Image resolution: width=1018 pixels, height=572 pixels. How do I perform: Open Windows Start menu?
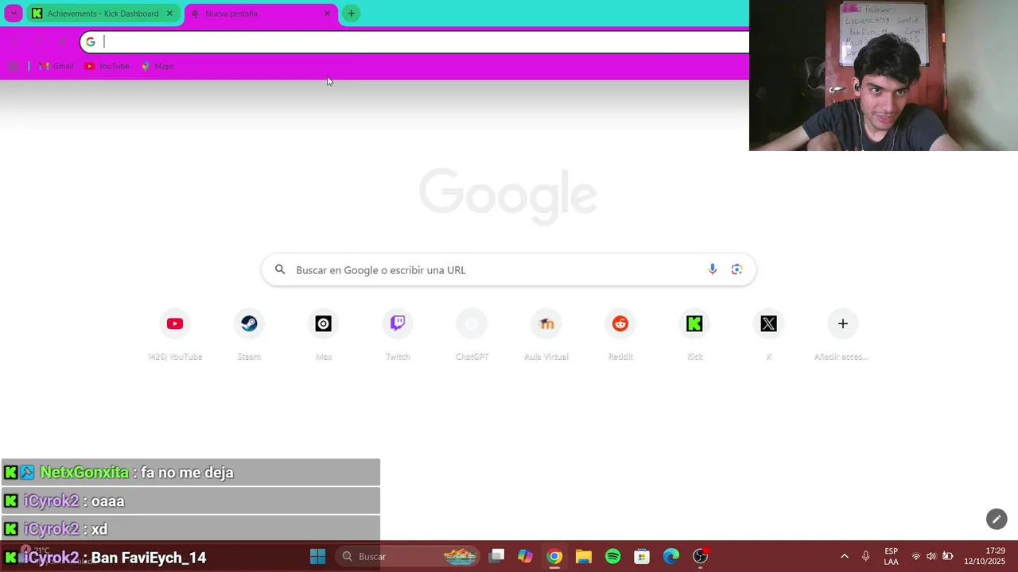click(317, 556)
